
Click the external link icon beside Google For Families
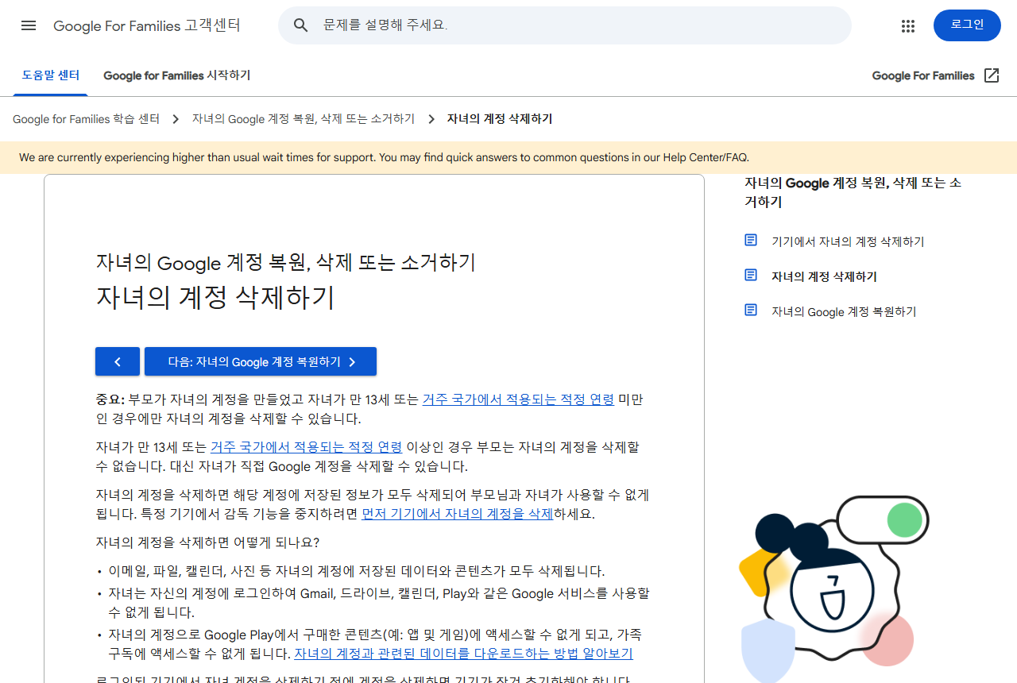(x=992, y=75)
